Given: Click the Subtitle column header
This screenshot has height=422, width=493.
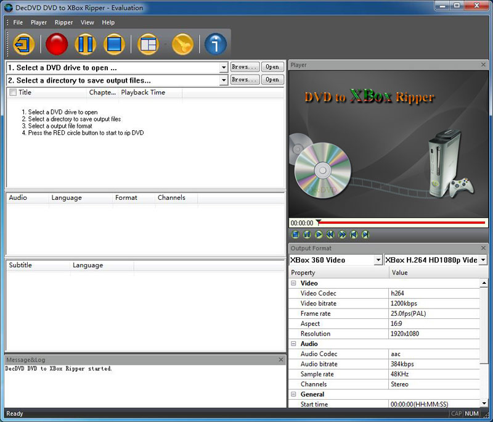Looking at the screenshot, I should pos(38,265).
